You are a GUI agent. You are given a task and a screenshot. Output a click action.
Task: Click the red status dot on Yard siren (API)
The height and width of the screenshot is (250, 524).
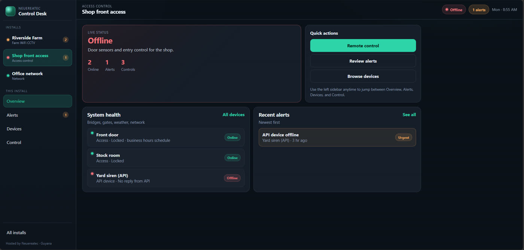[x=92, y=174]
